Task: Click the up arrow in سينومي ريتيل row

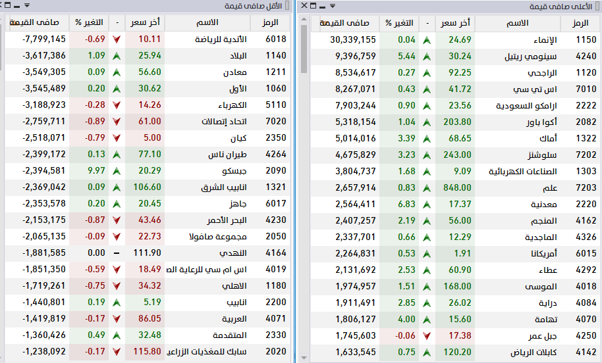Action: (x=427, y=57)
